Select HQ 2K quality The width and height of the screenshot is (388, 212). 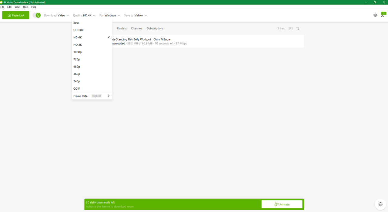pyautogui.click(x=92, y=45)
